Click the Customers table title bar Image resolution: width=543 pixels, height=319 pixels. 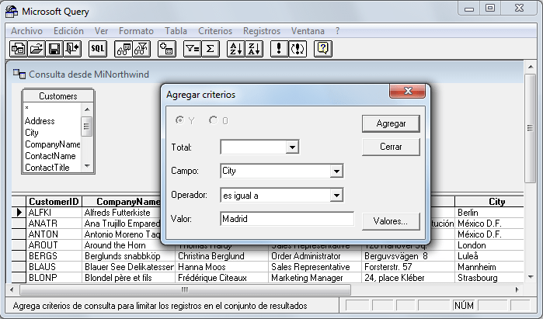pyautogui.click(x=57, y=95)
